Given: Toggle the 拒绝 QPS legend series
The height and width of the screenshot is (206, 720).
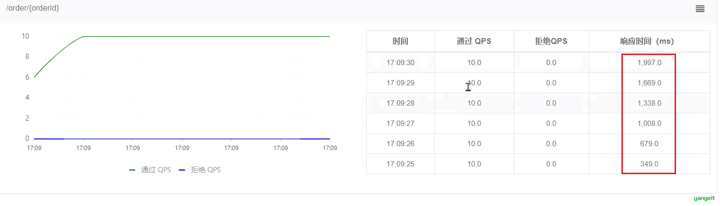Looking at the screenshot, I should (x=200, y=170).
